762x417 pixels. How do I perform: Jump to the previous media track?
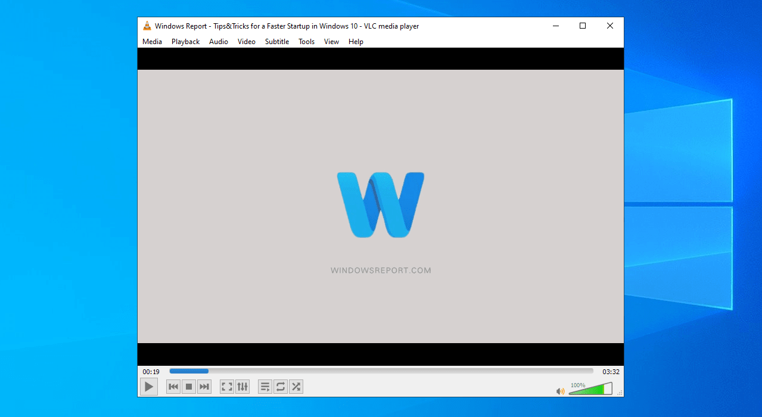pyautogui.click(x=173, y=387)
